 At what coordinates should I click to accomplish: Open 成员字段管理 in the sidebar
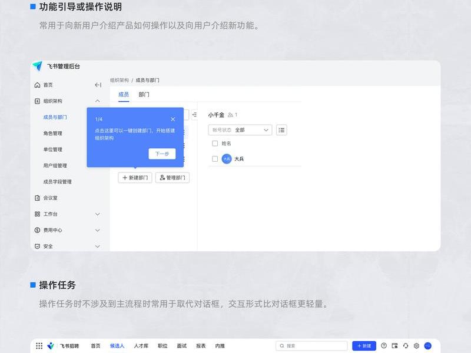[57, 182]
